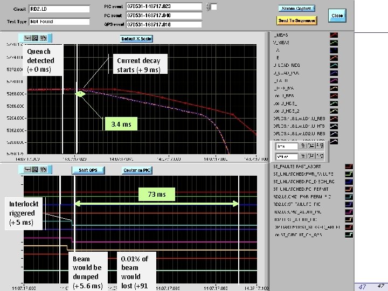
Task: Open plot style for ST_CIRCUIT_OK_QPS trace
Action: tap(349, 234)
